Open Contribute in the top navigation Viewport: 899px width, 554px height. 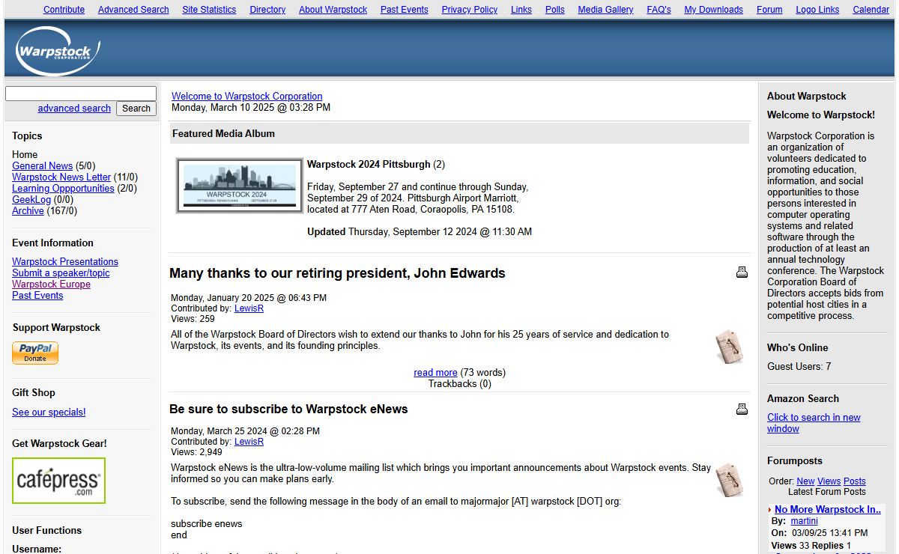(64, 10)
